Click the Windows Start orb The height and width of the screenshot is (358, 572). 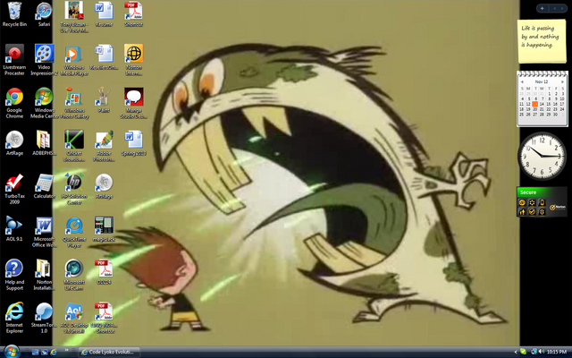[x=12, y=352]
